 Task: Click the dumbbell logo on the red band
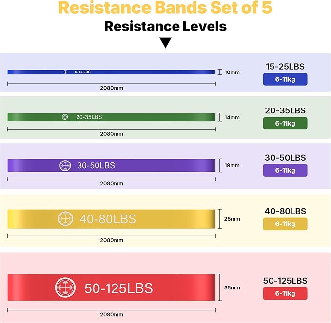point(65,287)
